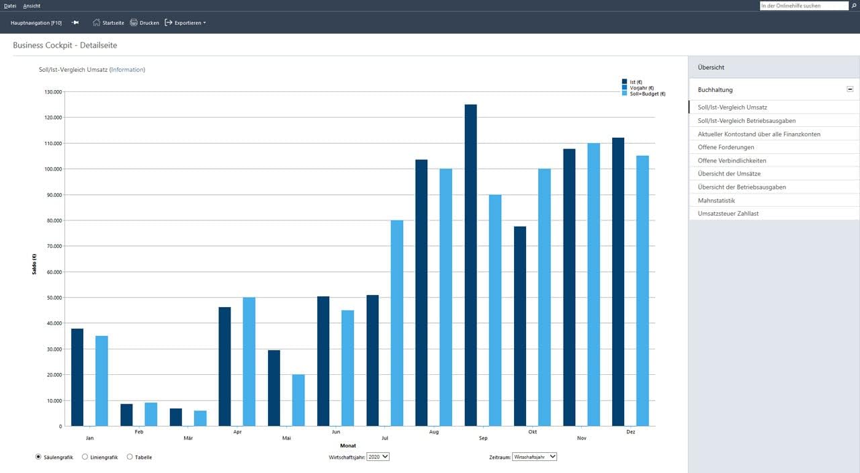Click the pin icon beside Hauptnavigation
The image size is (860, 473).
[75, 23]
